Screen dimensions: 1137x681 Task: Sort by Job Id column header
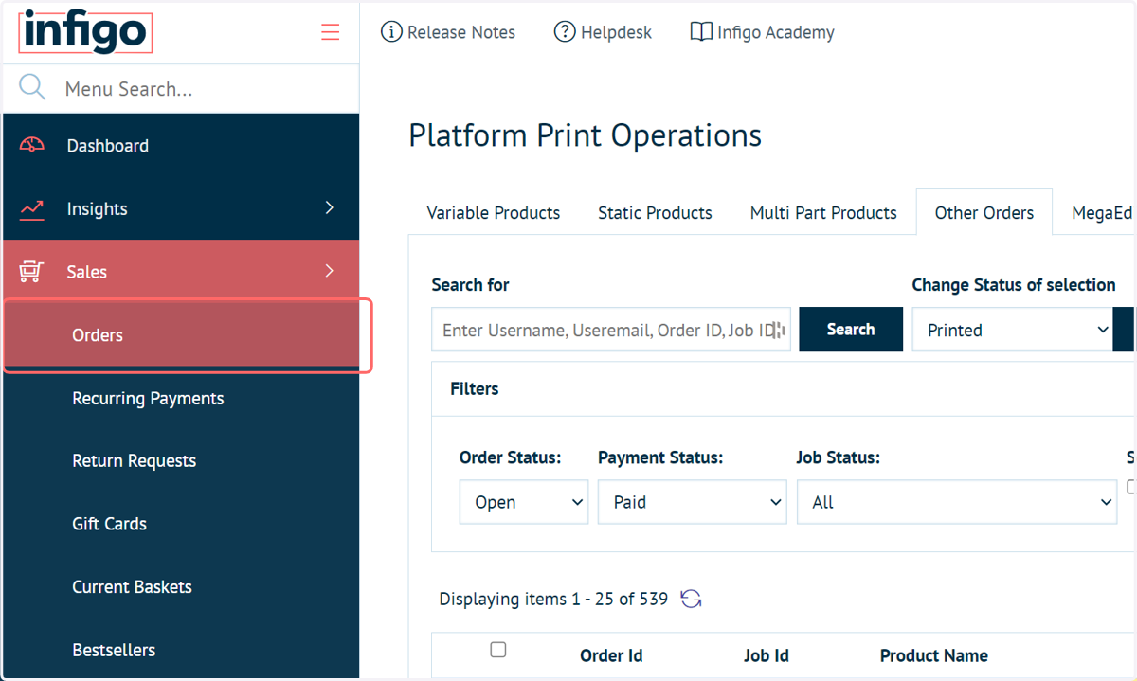click(767, 655)
